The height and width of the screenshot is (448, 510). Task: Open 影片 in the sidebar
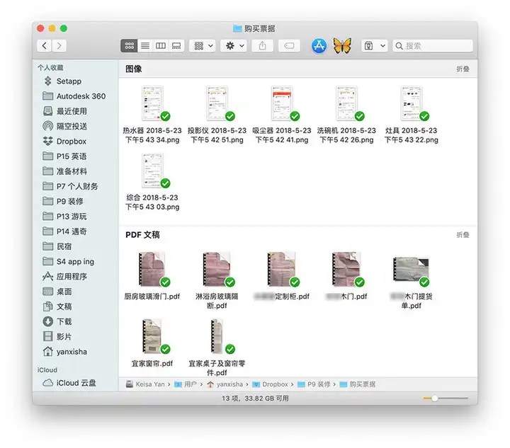tap(57, 337)
